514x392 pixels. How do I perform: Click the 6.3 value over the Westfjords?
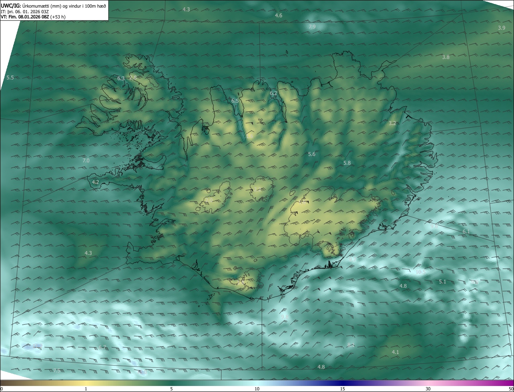pos(121,78)
